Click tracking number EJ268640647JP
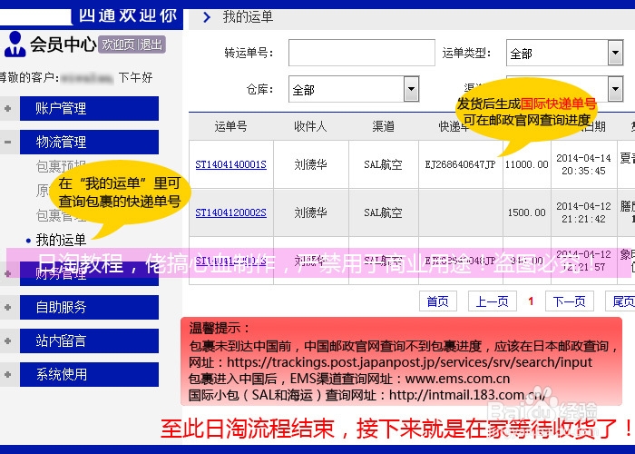The height and width of the screenshot is (454, 635). click(460, 164)
